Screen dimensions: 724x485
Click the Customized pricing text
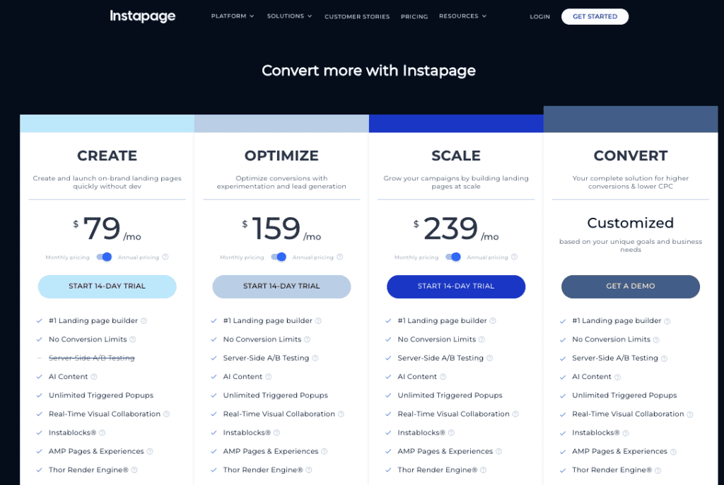[x=631, y=223]
